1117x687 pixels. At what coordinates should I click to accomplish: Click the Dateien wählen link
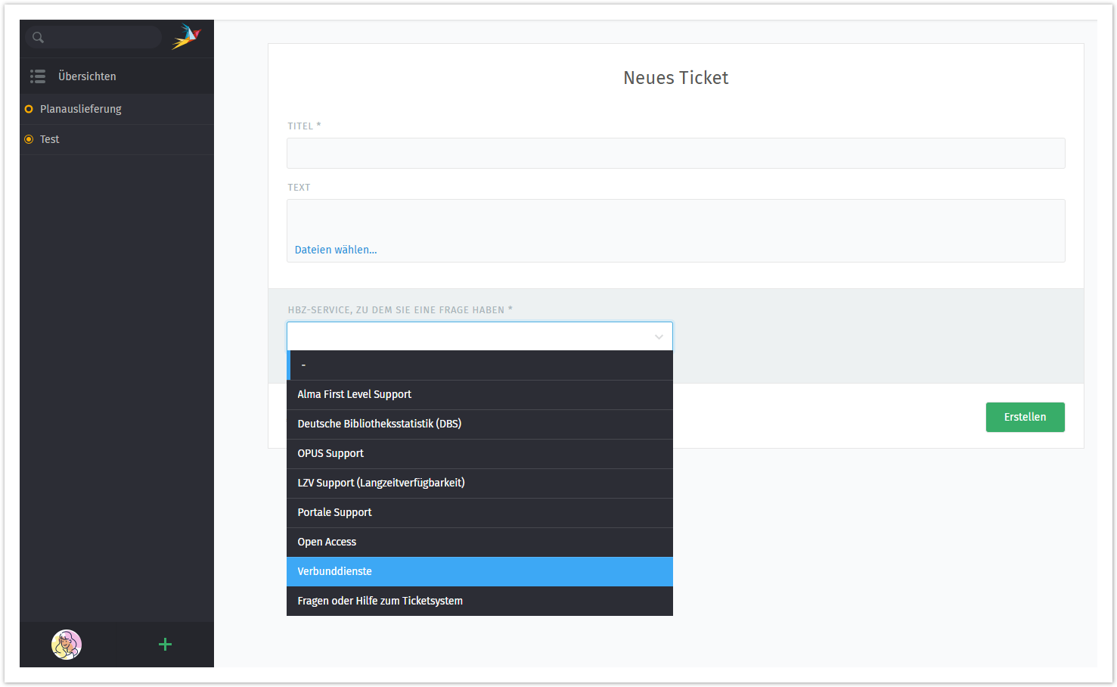pos(335,250)
